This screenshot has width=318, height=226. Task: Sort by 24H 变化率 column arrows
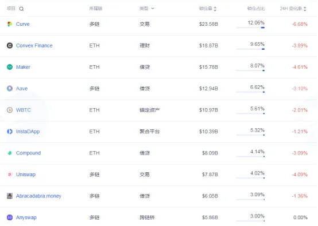[305, 9]
